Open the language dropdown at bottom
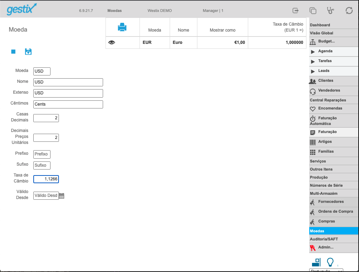This screenshot has width=359, height=272. pyautogui.click(x=326, y=270)
